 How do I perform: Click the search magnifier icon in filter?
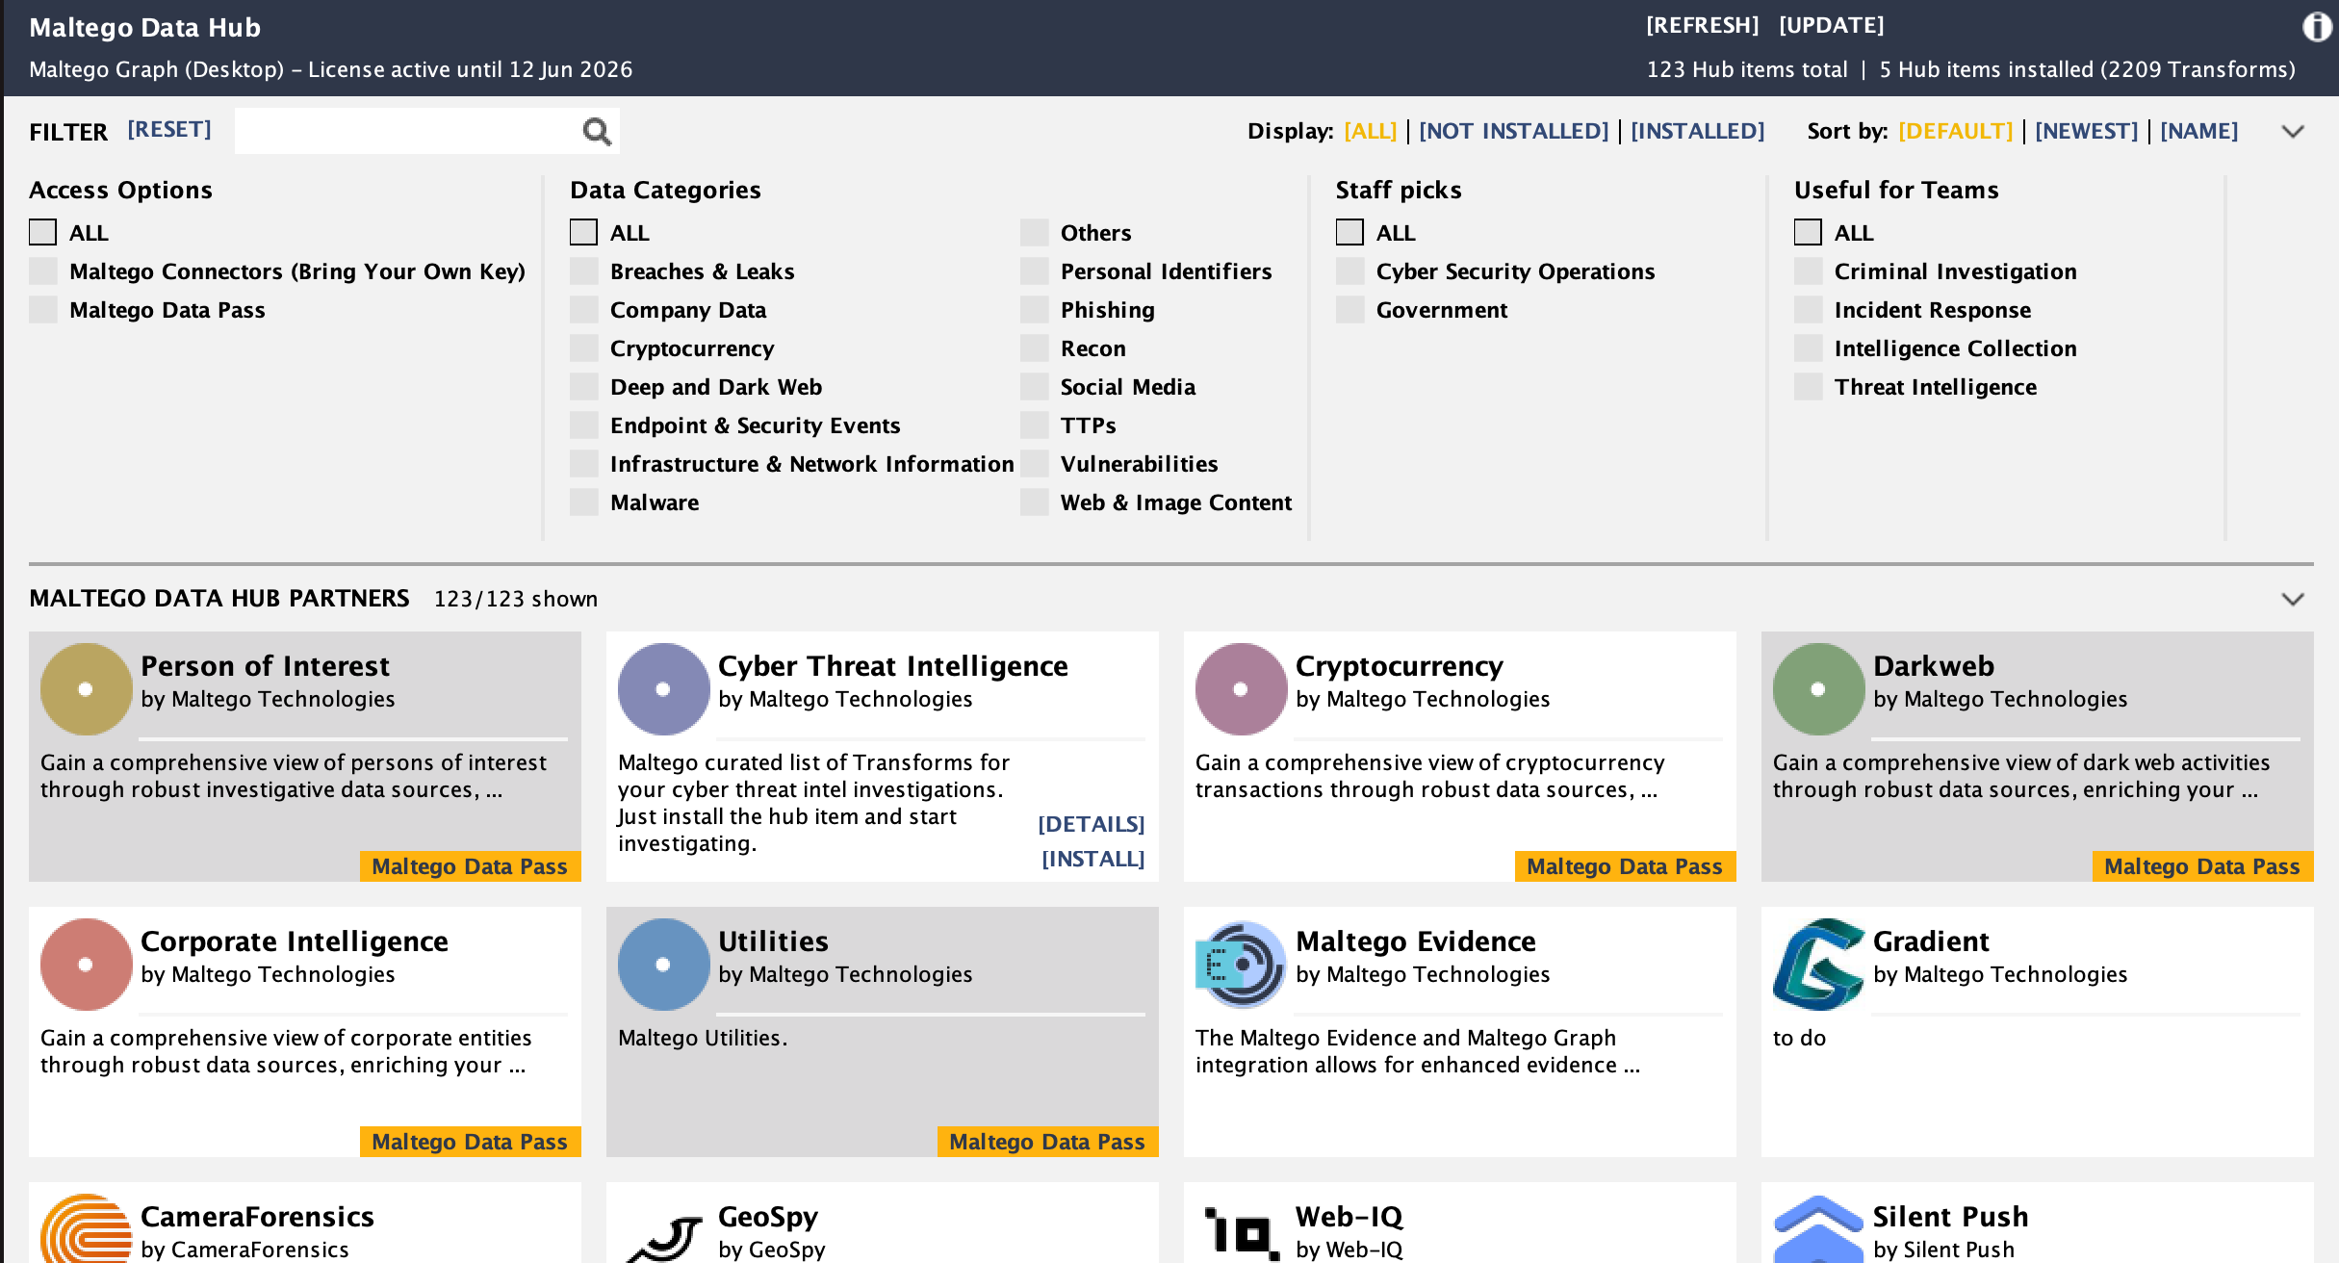pos(597,131)
